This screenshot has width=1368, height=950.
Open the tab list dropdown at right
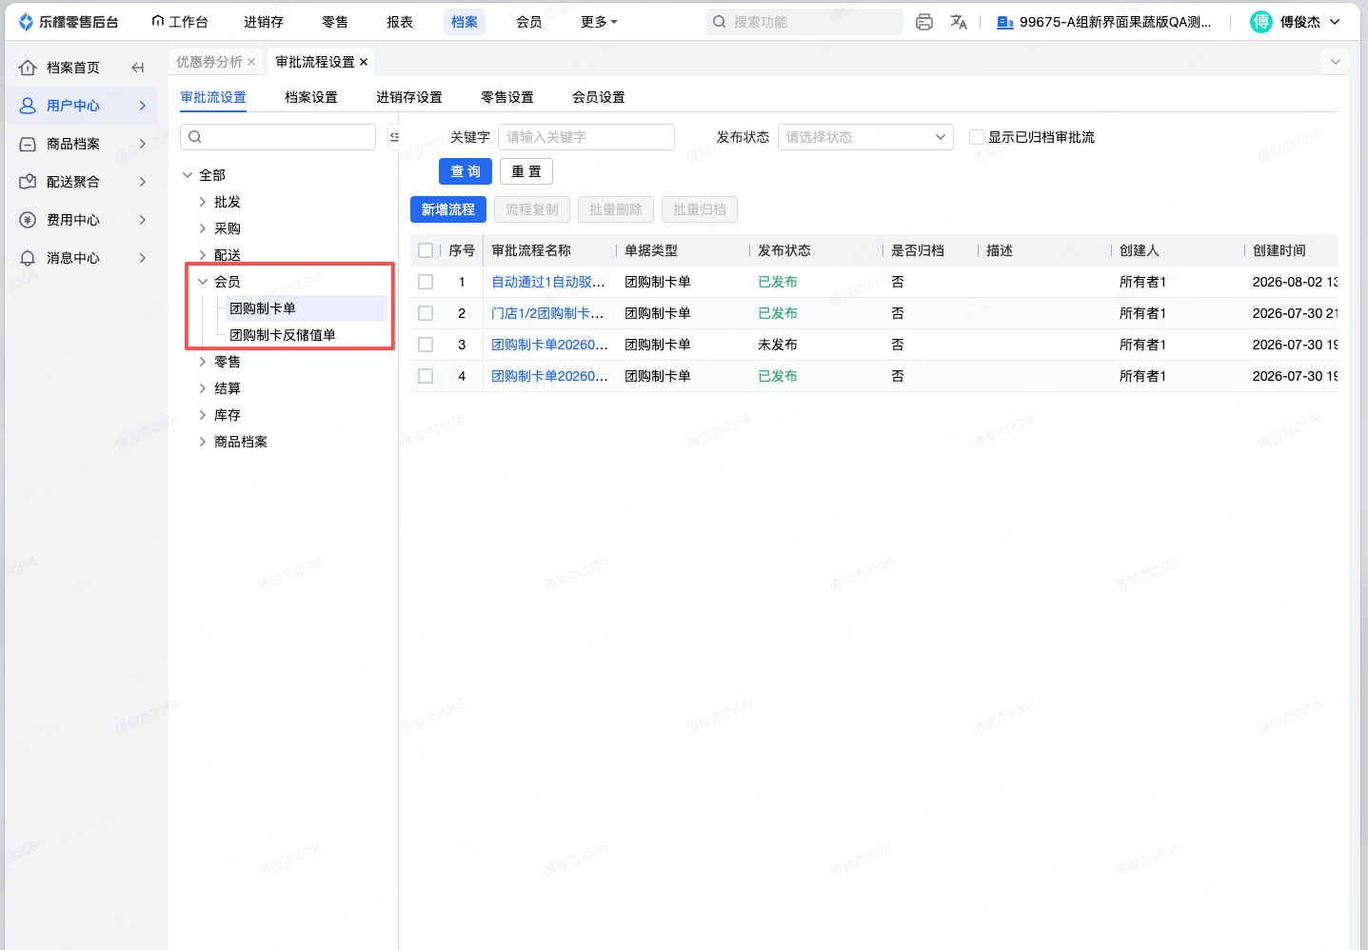(x=1336, y=62)
